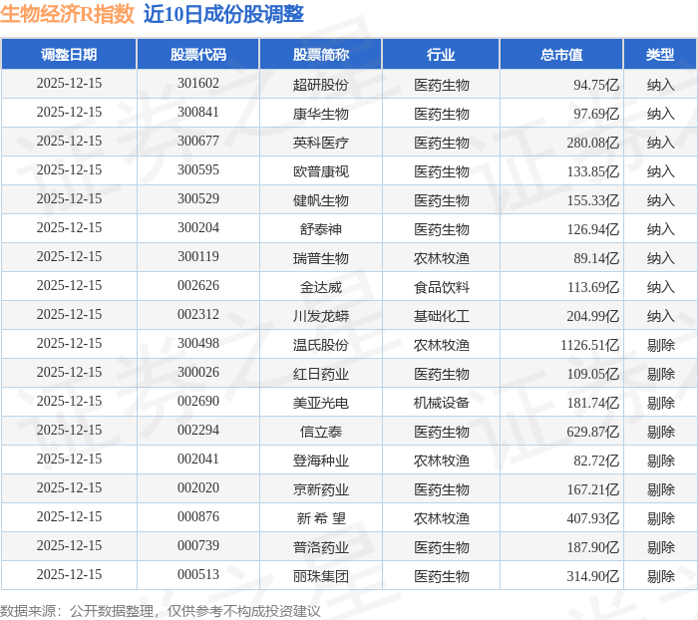Open 新希望 stock entry
This screenshot has width=698, height=620.
pos(320,518)
